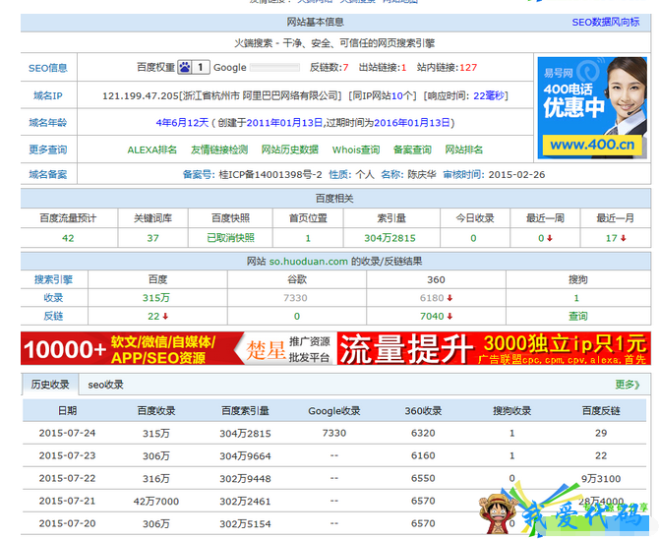Click the 搜索引擎 row header
This screenshot has height=539, width=659.
coord(53,279)
